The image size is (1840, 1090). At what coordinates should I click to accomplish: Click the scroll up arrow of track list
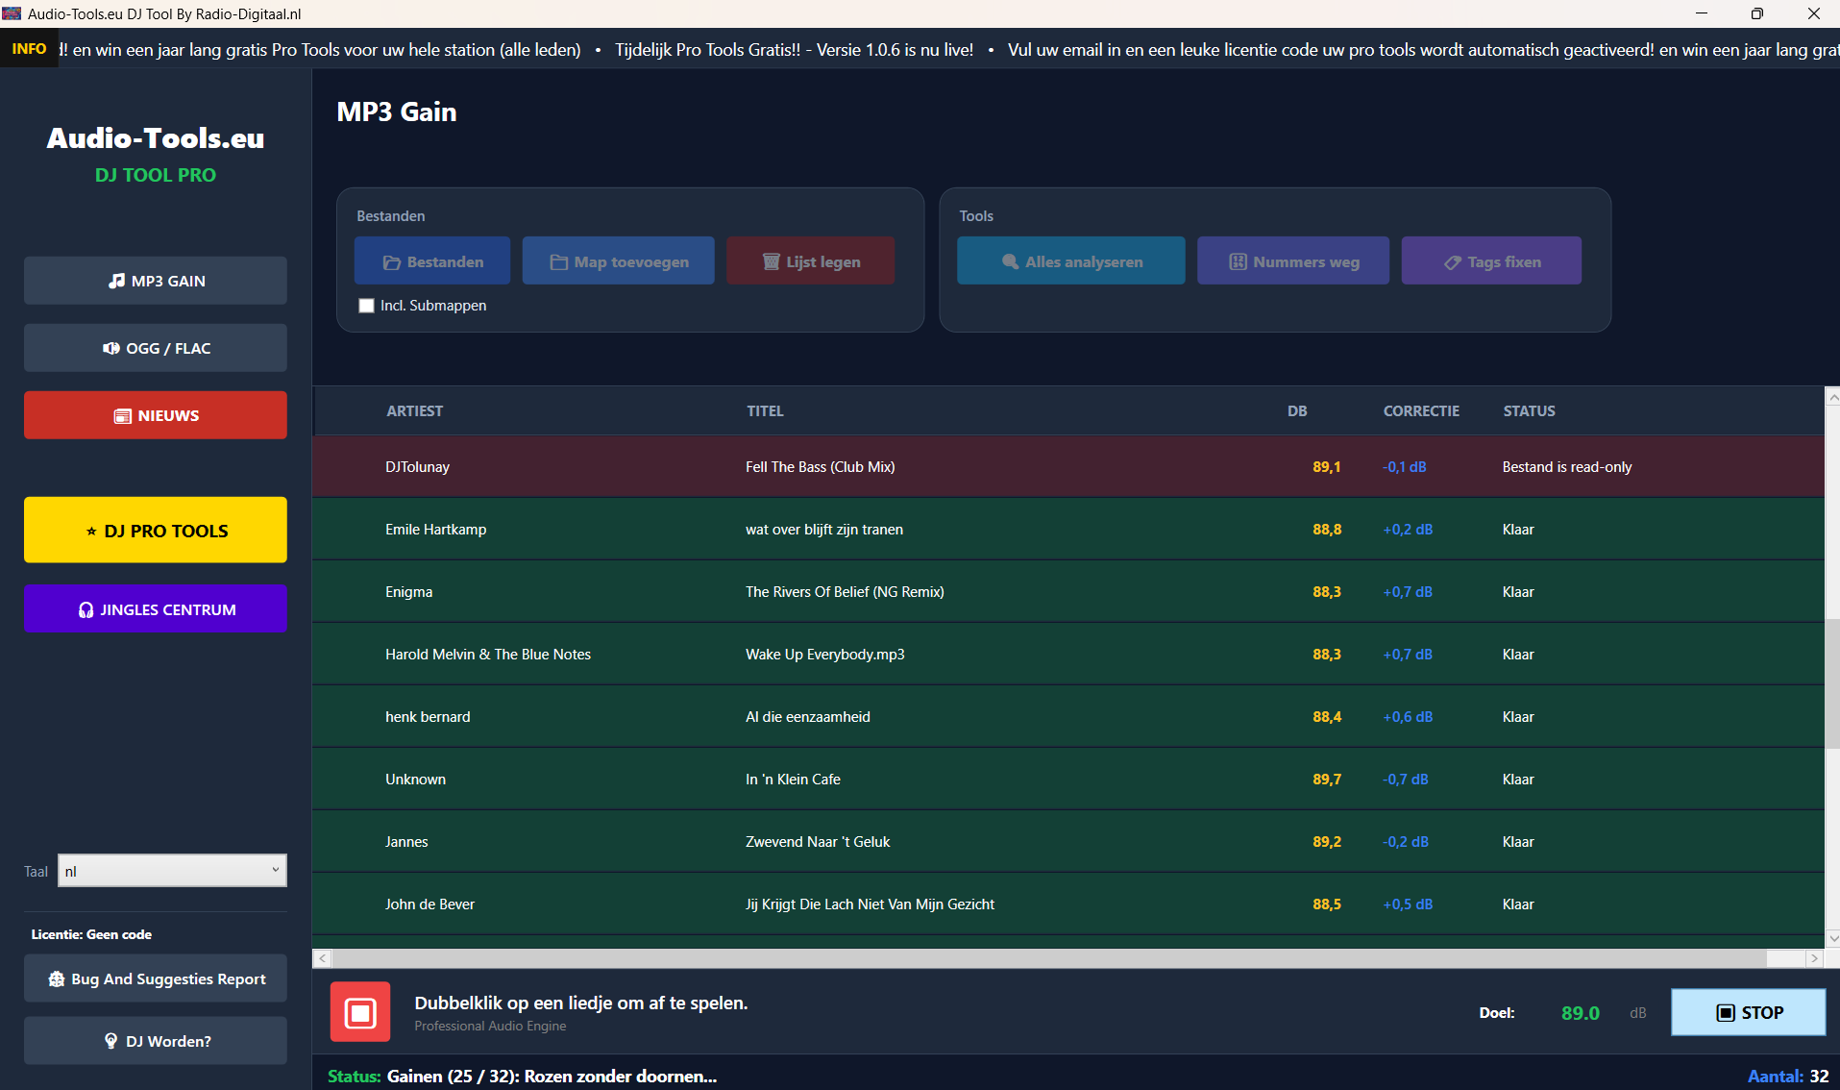1832,396
